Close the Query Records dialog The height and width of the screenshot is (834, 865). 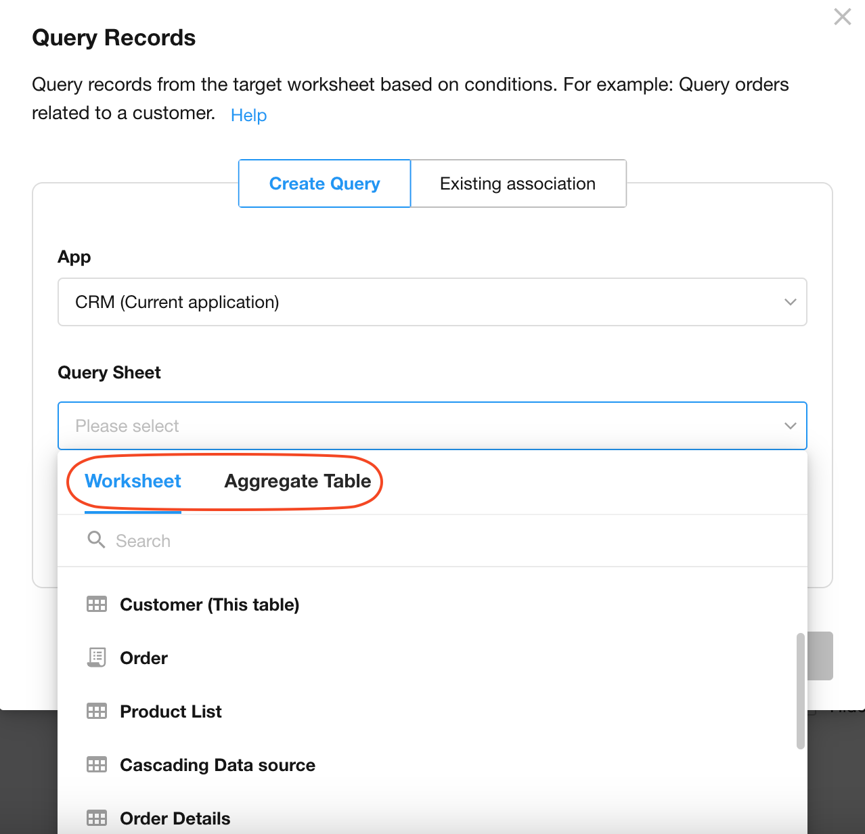pos(842,17)
